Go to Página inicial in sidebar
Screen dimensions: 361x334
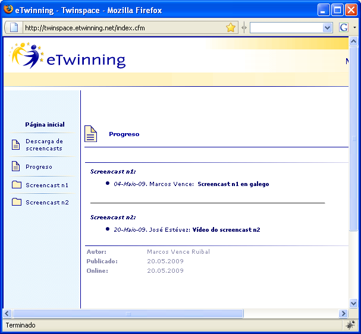[x=45, y=124]
